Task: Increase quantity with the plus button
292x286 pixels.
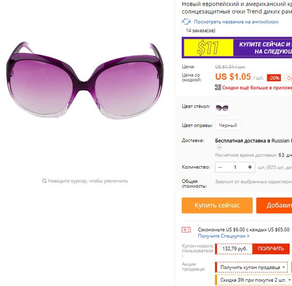Action: coord(250,167)
